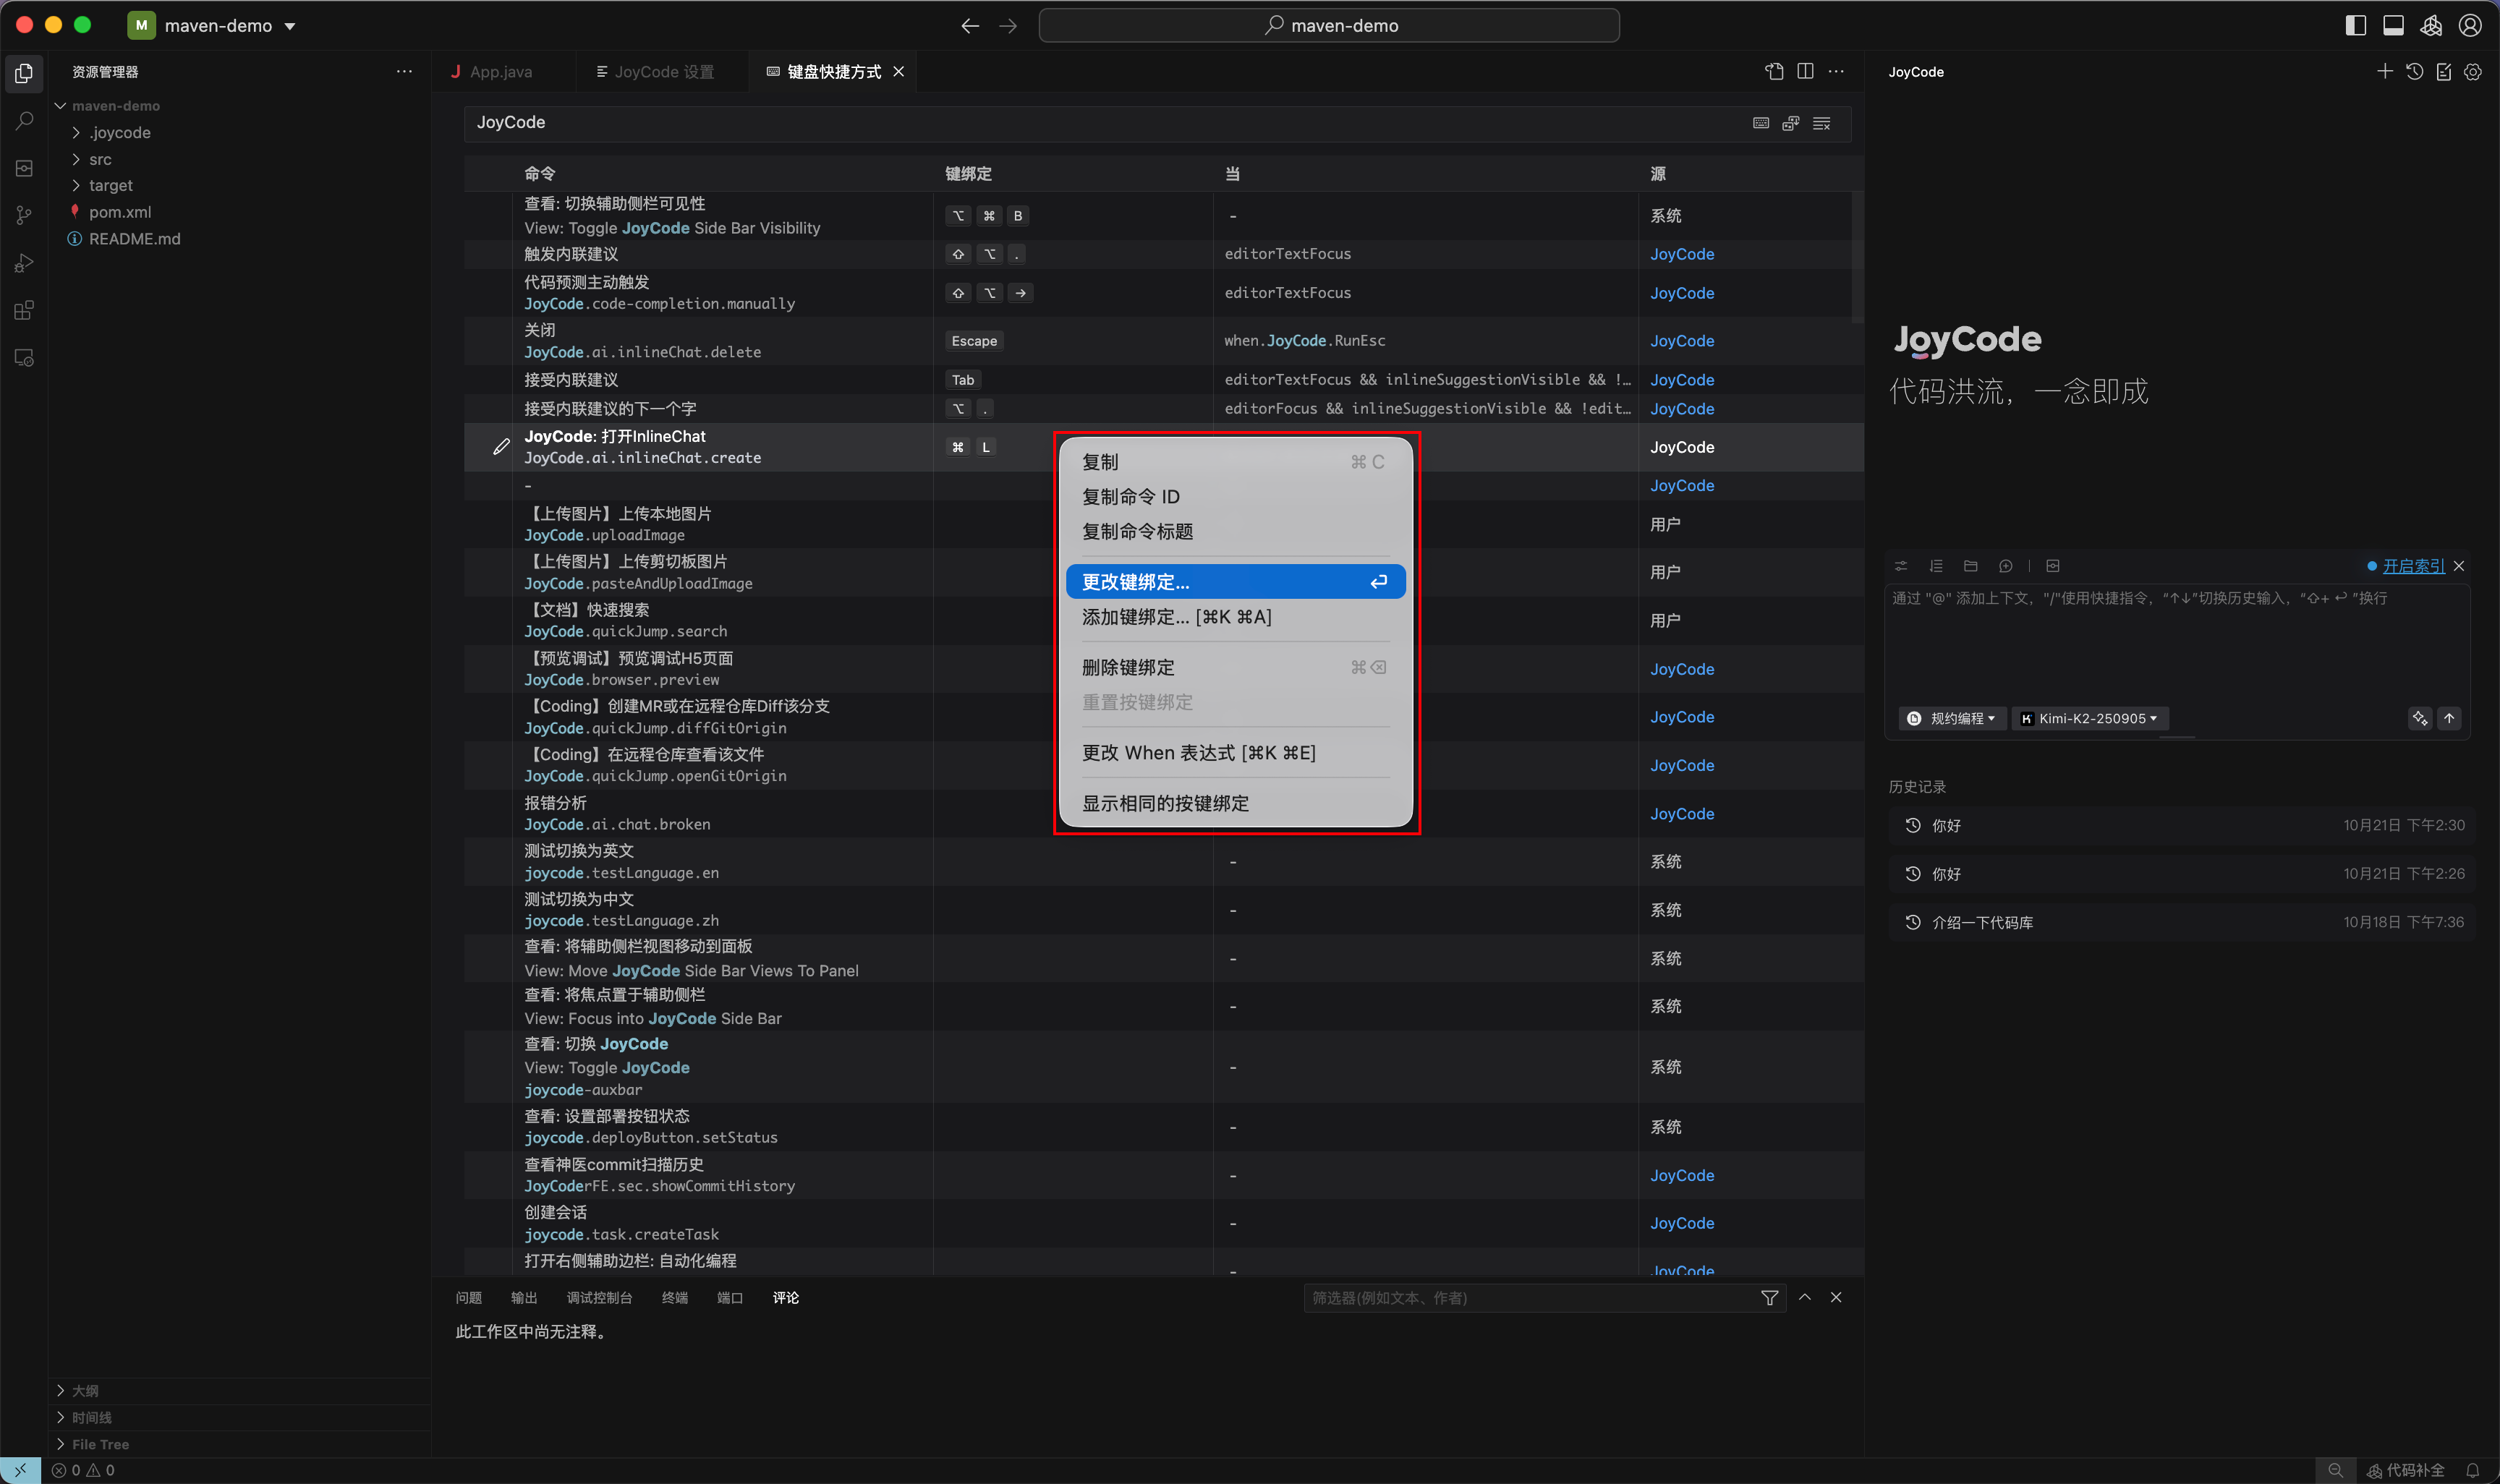Image resolution: width=2500 pixels, height=1484 pixels.
Task: Open the account icon in title bar
Action: pos(2470,26)
